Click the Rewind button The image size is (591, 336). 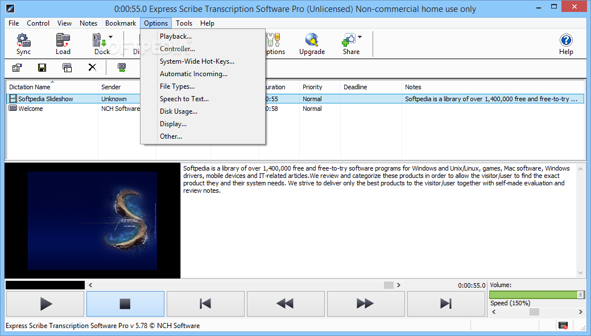286,304
